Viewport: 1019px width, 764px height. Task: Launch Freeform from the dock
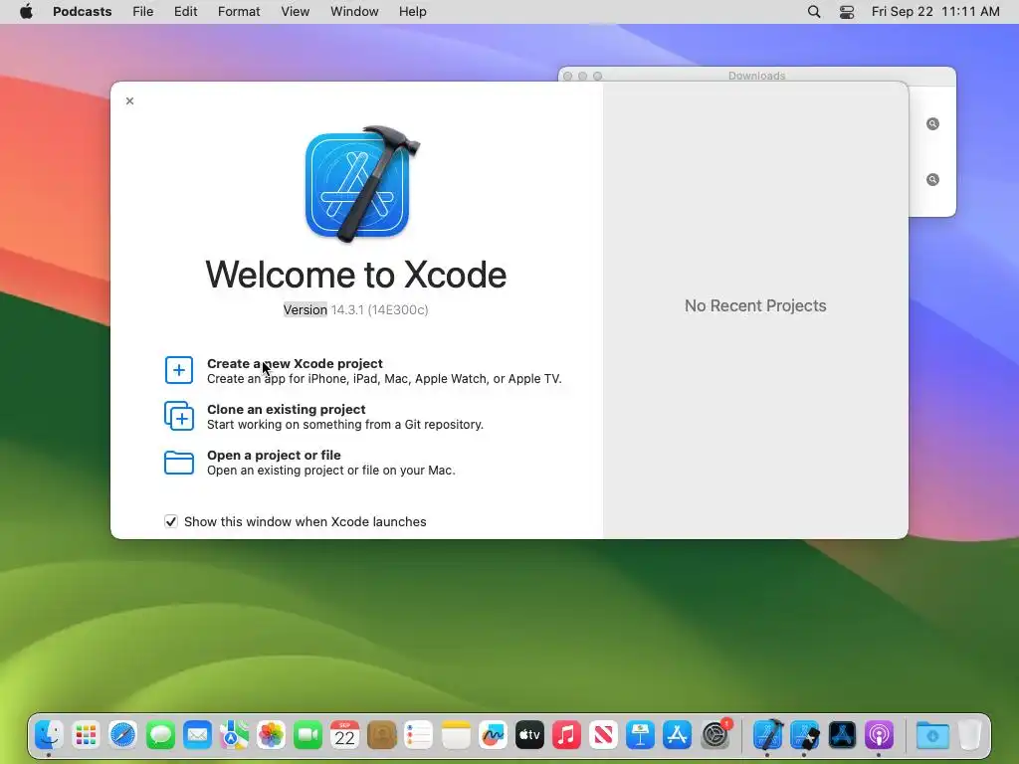493,735
